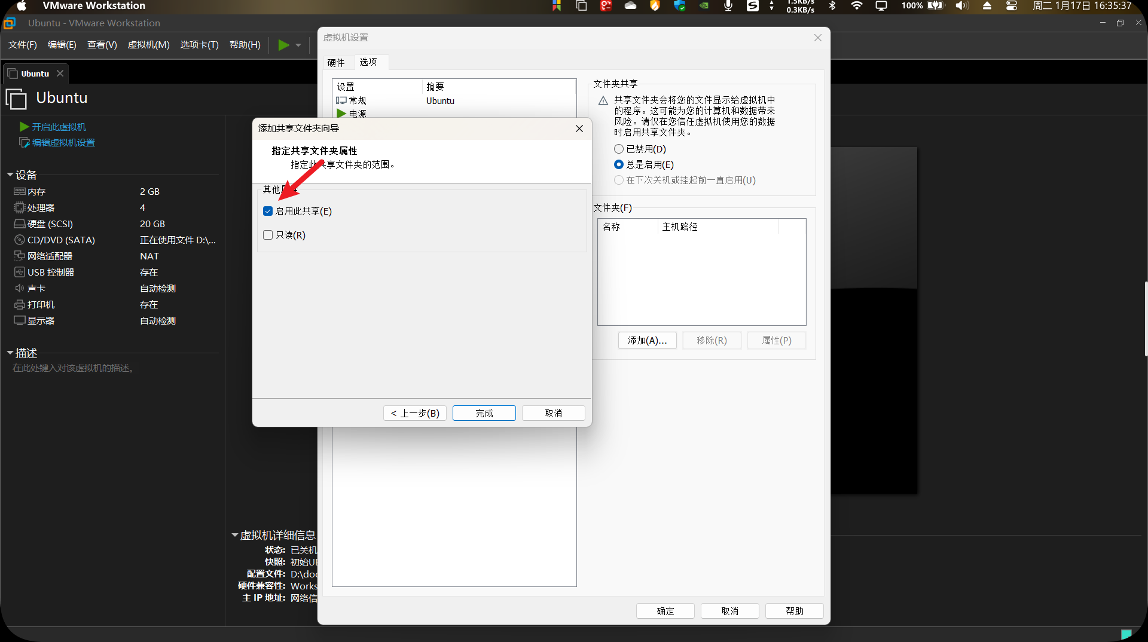1148x642 pixels.
Task: Click Bluetooth icon in menu bar
Action: (832, 6)
